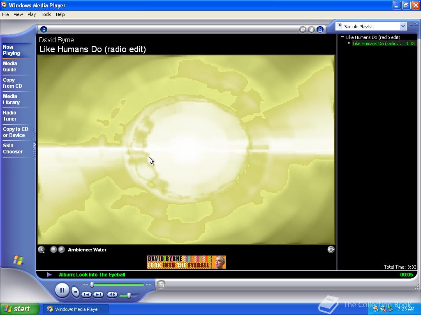Adjust the volume slider

point(129,295)
